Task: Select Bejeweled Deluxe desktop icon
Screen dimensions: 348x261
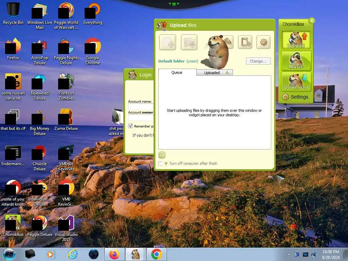Action: click(39, 87)
